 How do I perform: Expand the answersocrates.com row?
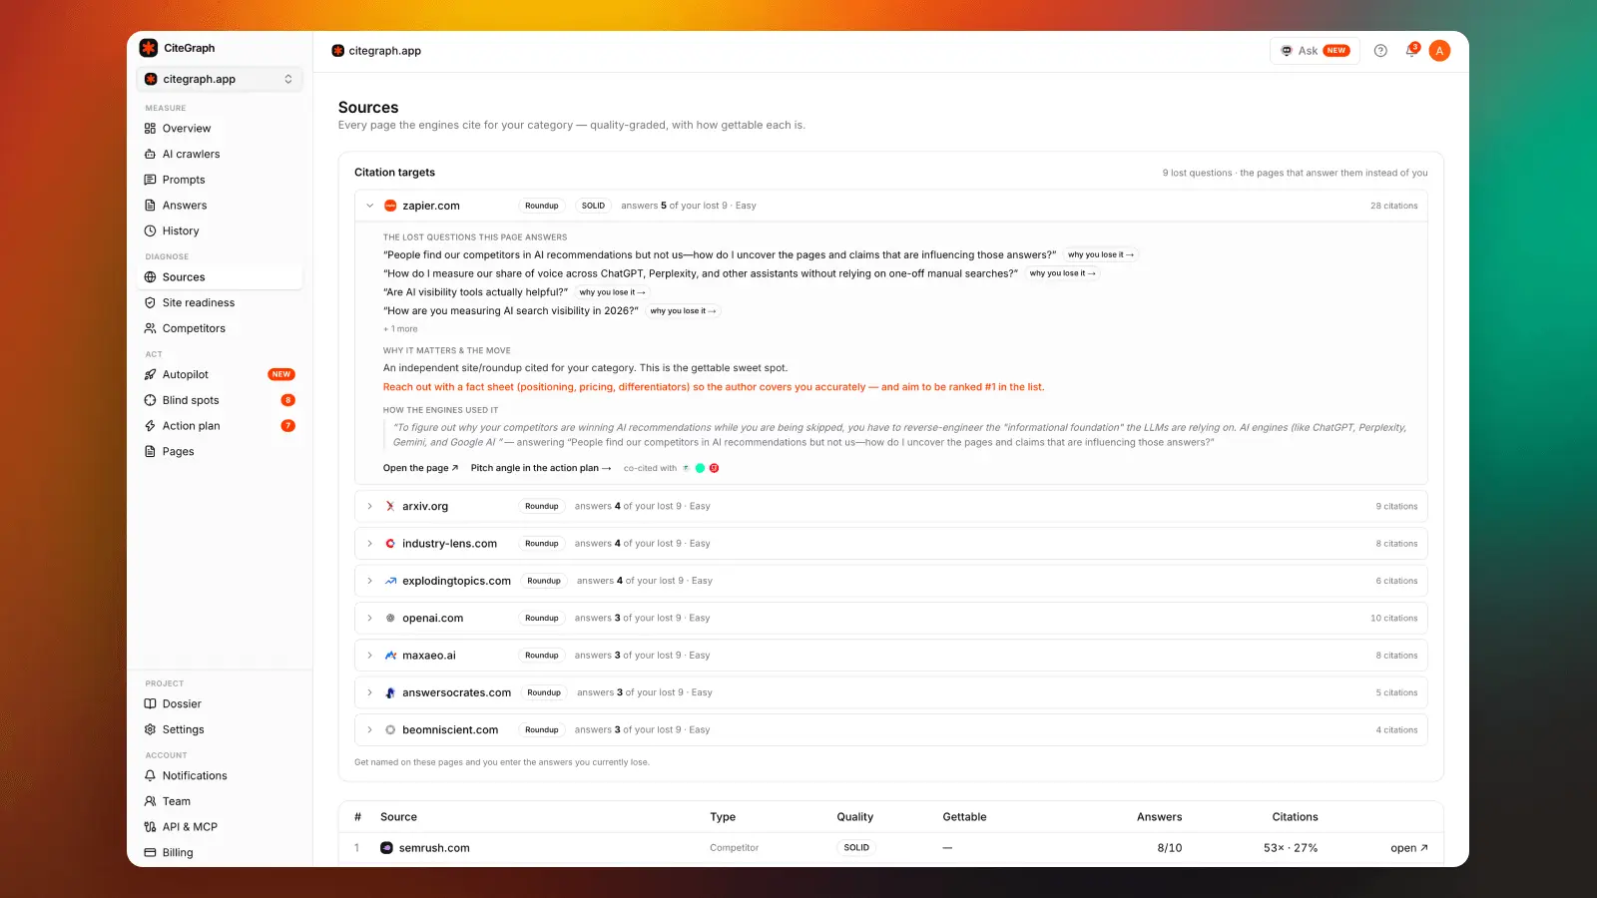coord(369,692)
